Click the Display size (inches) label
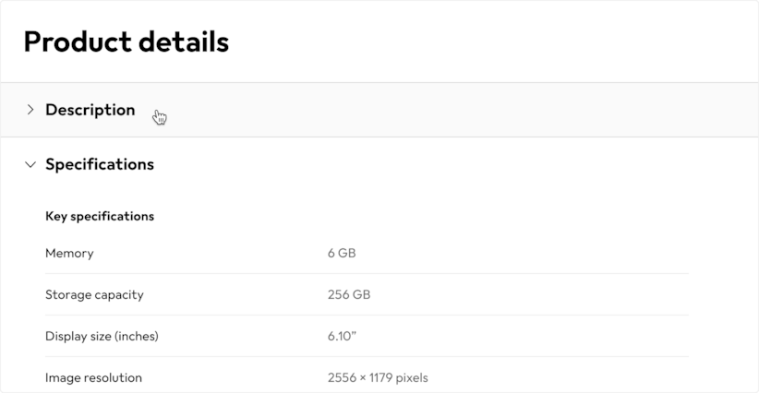This screenshot has width=759, height=393. pos(102,336)
